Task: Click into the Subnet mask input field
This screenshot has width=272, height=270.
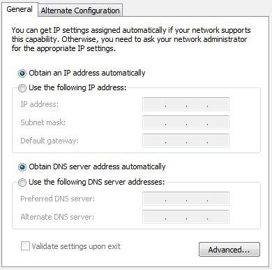Action: click(x=186, y=122)
